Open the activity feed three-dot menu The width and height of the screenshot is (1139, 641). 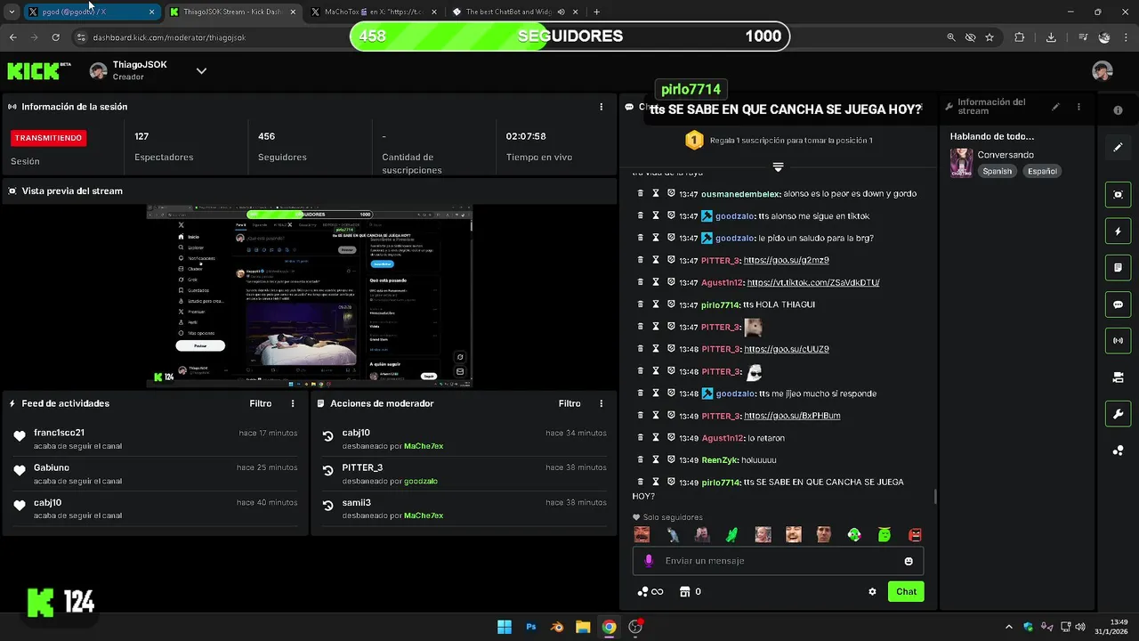tap(293, 403)
